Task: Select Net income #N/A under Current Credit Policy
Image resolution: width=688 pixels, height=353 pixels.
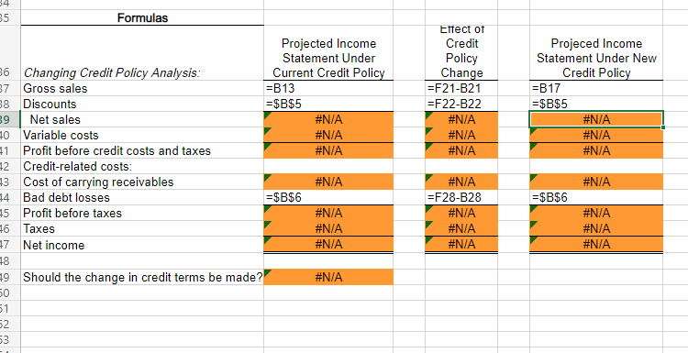Action: click(328, 245)
